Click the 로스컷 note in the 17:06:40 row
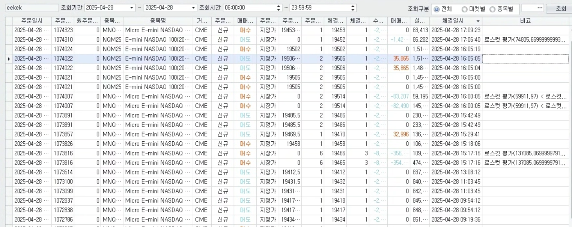Screen dimensions: 572x227 click(x=525, y=39)
